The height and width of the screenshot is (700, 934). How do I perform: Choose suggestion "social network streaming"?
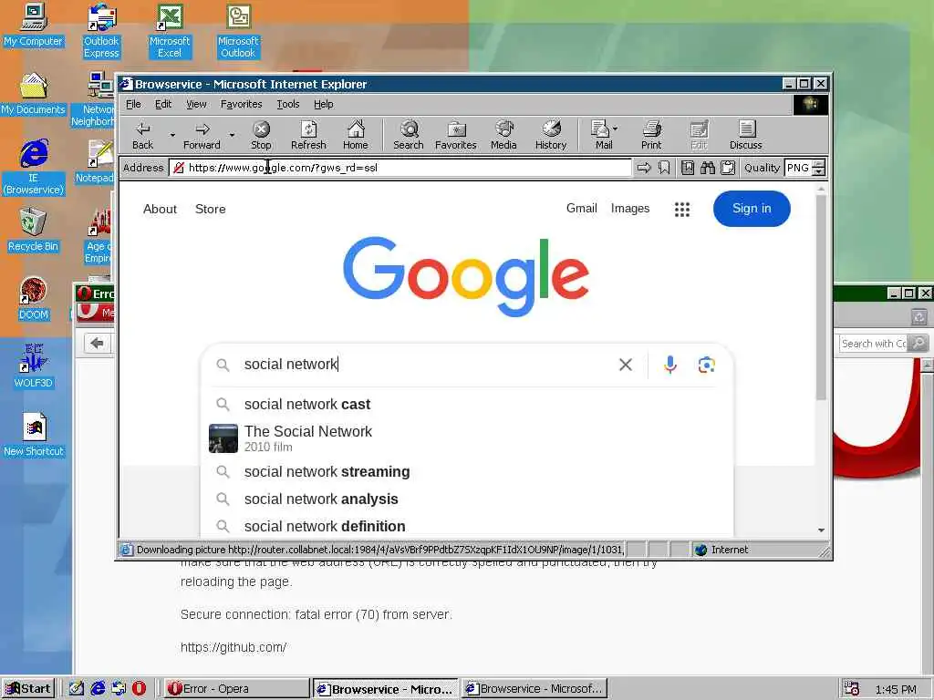pyautogui.click(x=467, y=471)
